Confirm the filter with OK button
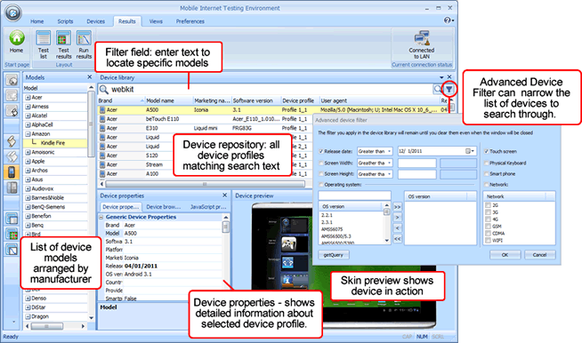The height and width of the screenshot is (343, 582). (505, 255)
